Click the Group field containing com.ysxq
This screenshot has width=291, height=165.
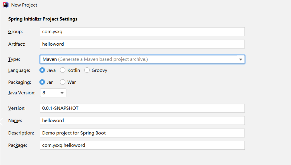[142, 32]
